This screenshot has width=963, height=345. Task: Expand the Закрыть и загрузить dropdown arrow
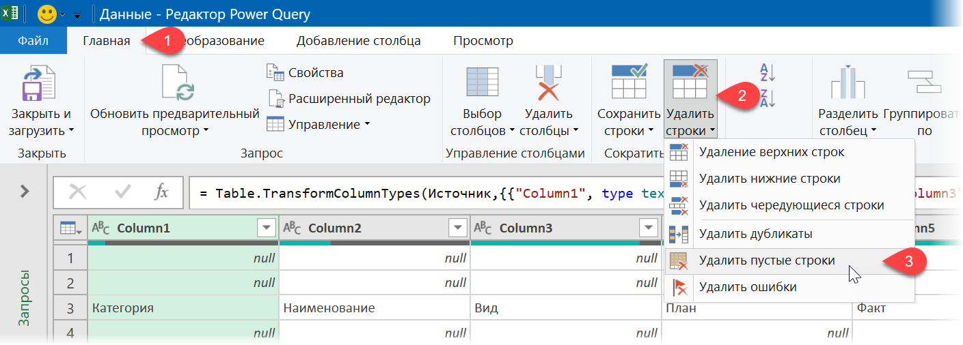point(72,131)
